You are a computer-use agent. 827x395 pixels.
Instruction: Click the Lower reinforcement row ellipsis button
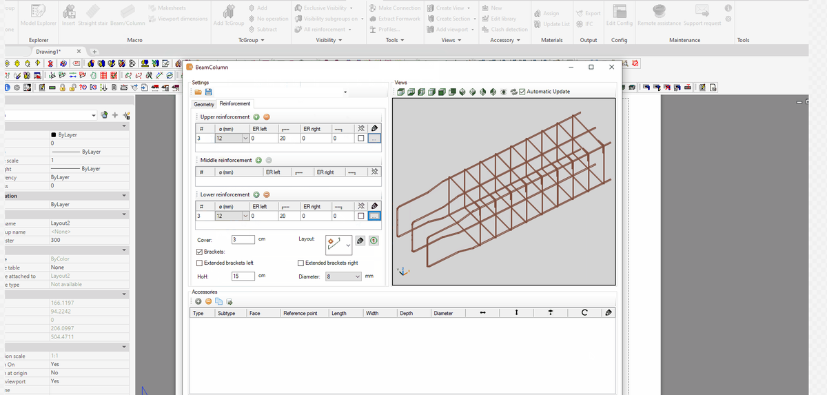pos(374,216)
